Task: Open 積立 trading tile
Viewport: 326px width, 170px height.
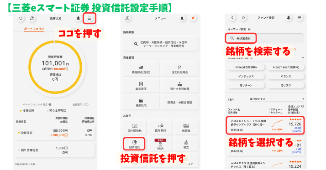Action: pos(186,144)
